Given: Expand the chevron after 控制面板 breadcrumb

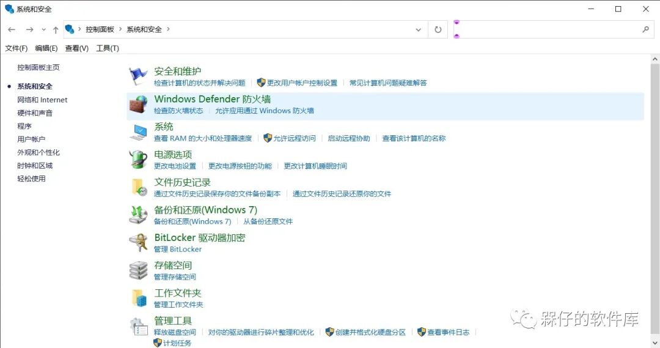Looking at the screenshot, I should [x=120, y=29].
